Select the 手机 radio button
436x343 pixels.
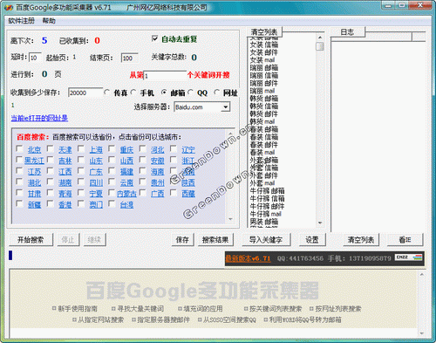pyautogui.click(x=133, y=93)
